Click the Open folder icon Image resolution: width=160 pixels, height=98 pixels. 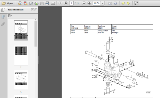tap(3, 3)
